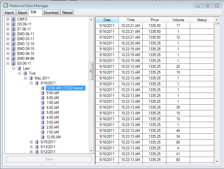
Task: Select the 2:00 AM tree item
Action: point(53,127)
